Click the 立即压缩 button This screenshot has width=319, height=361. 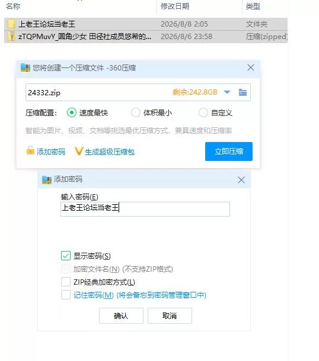tap(229, 152)
